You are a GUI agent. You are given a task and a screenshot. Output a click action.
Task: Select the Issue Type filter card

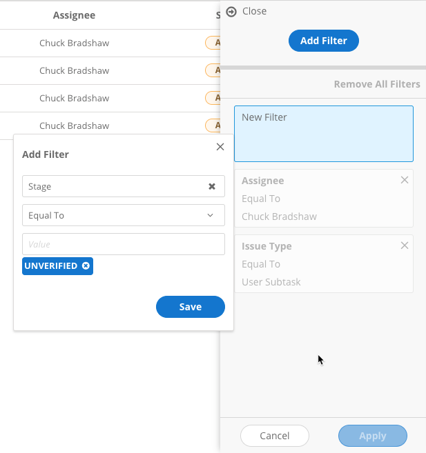pyautogui.click(x=318, y=264)
